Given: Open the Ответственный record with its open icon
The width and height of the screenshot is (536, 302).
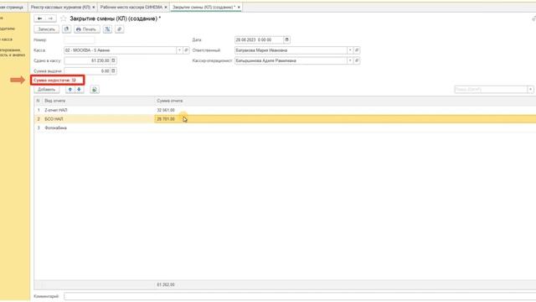Looking at the screenshot, I should [357, 50].
